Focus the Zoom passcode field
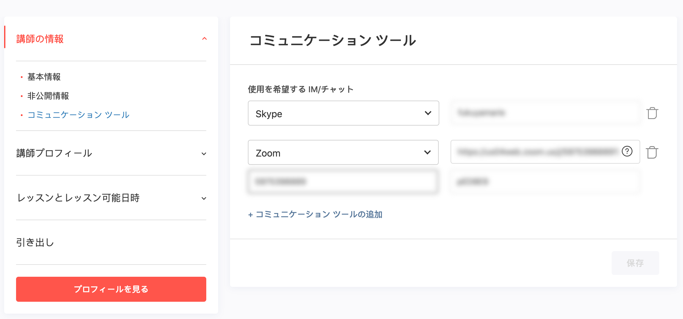The width and height of the screenshot is (683, 319). point(545,182)
